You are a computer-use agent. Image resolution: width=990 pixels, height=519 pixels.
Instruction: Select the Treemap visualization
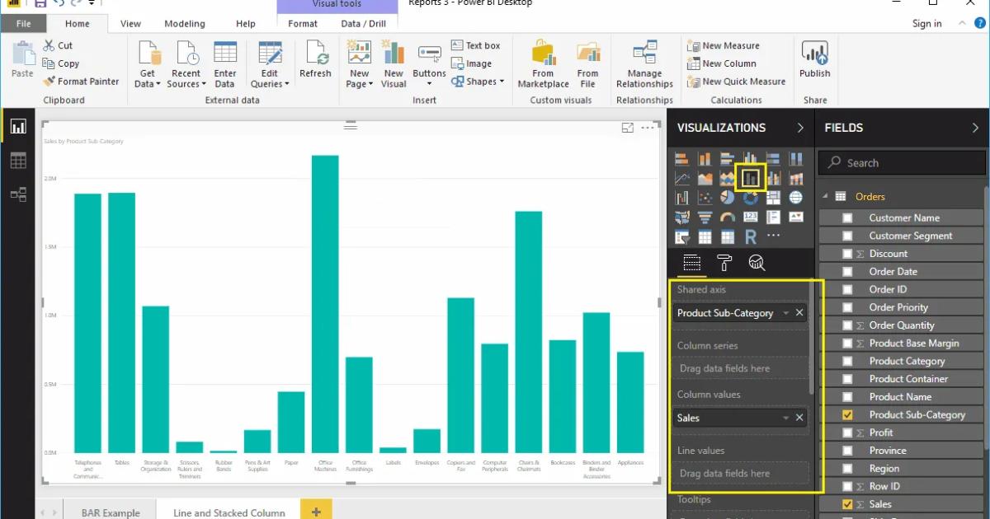(773, 196)
